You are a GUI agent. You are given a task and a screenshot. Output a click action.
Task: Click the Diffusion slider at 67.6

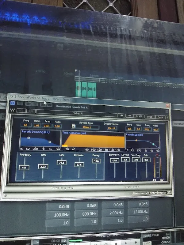[x=79, y=164]
